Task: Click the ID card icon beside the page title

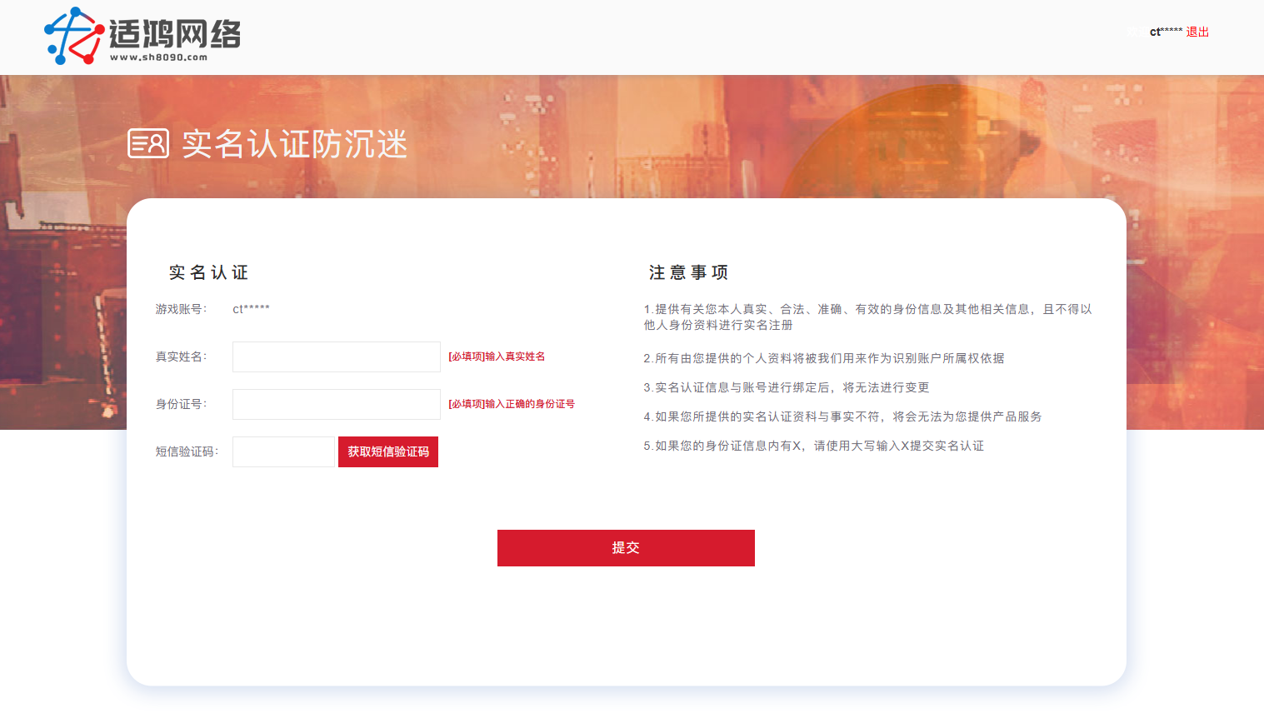Action: tap(148, 143)
